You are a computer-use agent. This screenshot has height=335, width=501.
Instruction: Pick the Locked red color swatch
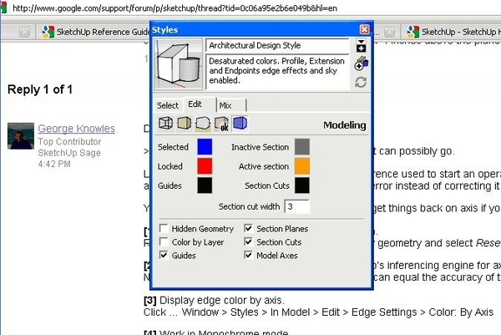pyautogui.click(x=205, y=166)
